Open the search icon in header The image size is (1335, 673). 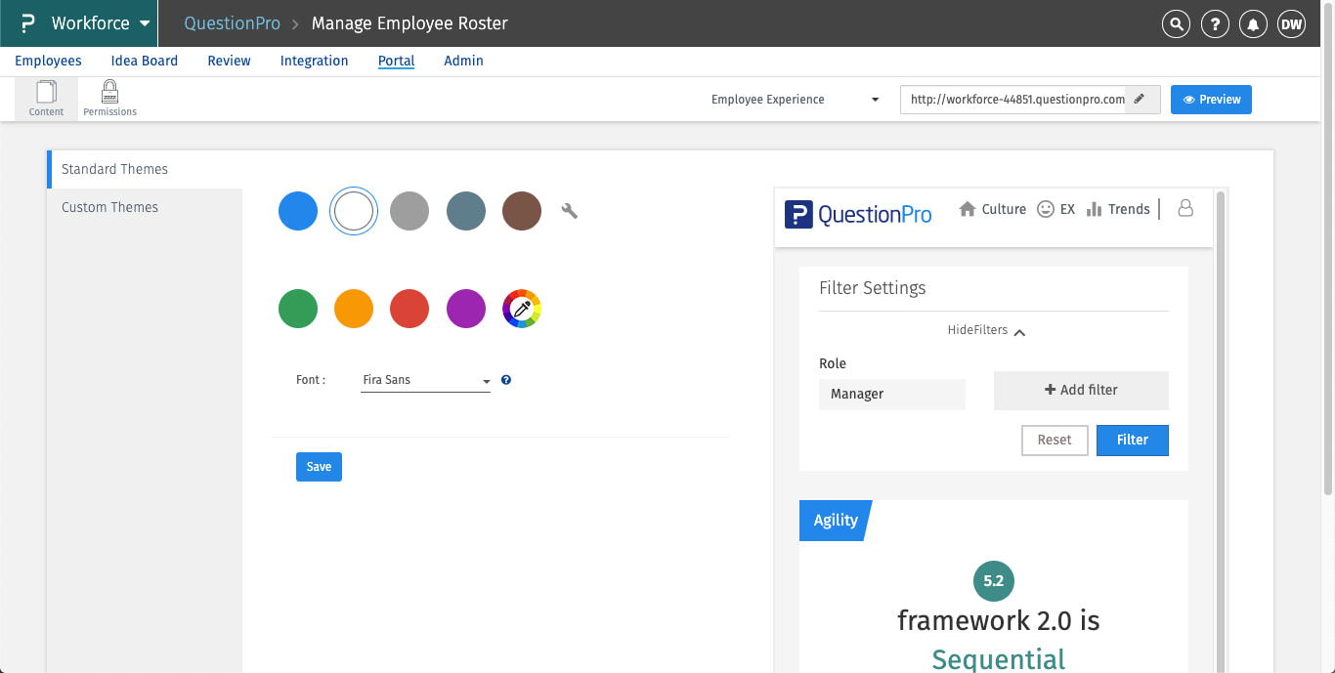[x=1176, y=24]
